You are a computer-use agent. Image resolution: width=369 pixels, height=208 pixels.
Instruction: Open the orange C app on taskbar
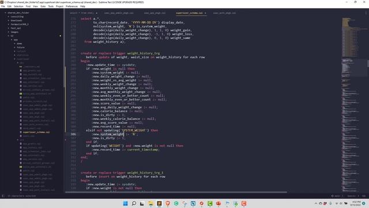pos(244,203)
